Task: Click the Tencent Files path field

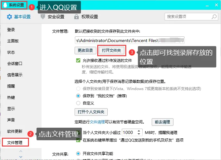Action: [x=129, y=40]
